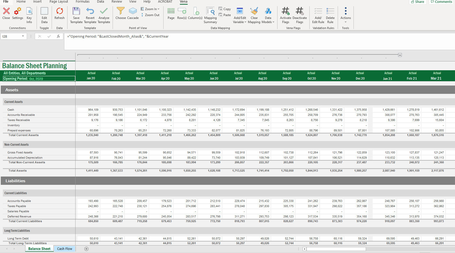
Task: Open the Analyze Template tool
Action: 104,11
